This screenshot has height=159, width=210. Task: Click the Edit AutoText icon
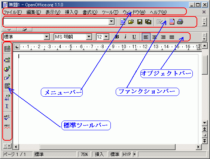[x=7, y=97]
